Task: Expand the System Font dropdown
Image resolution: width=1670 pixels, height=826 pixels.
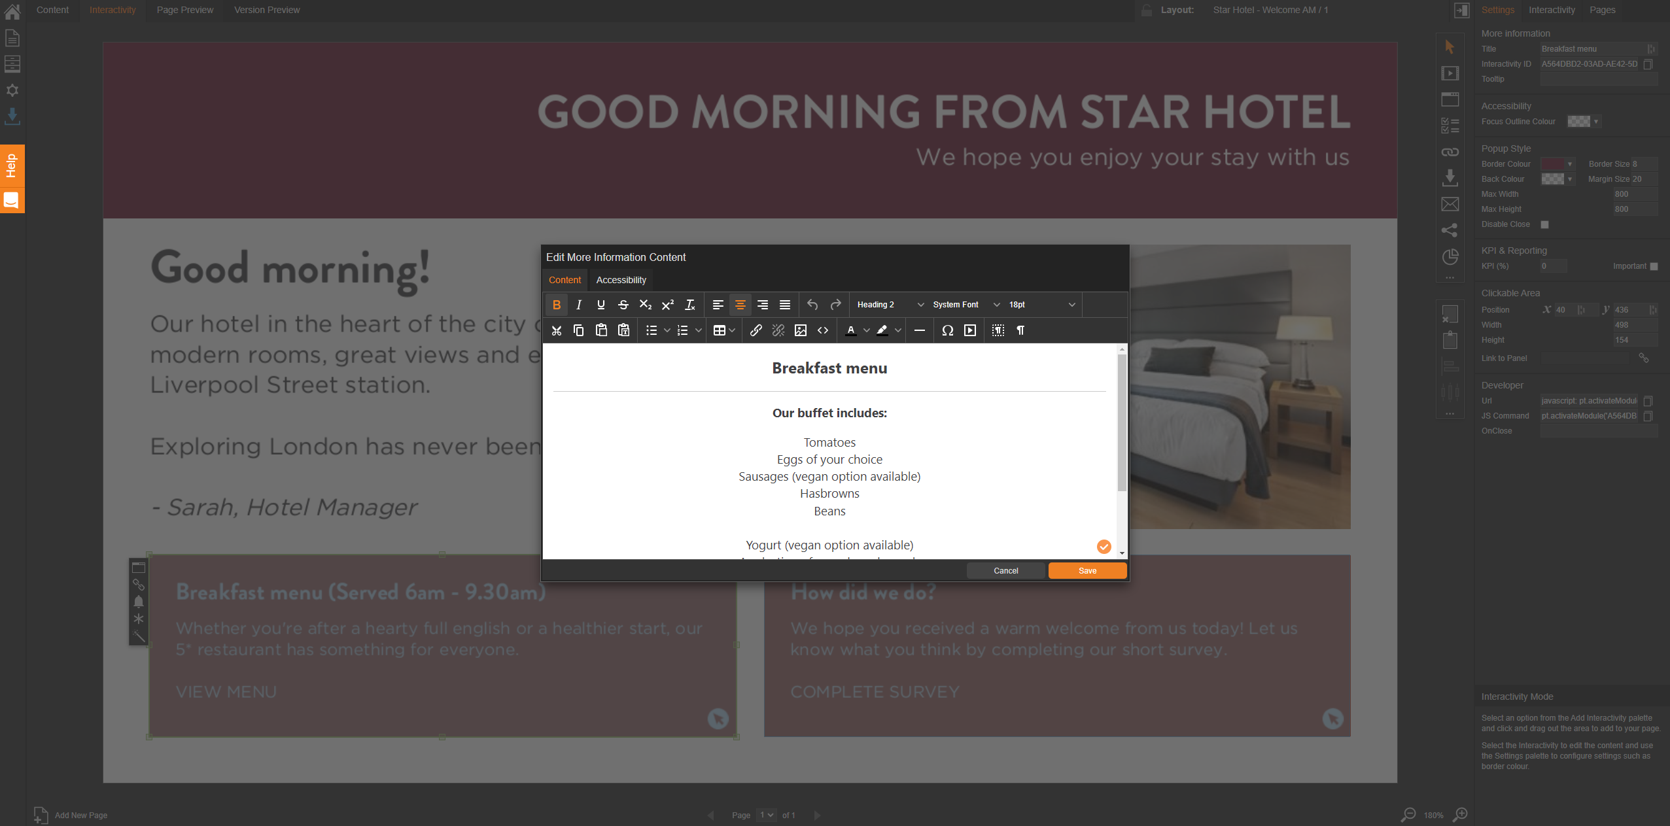Action: tap(966, 305)
